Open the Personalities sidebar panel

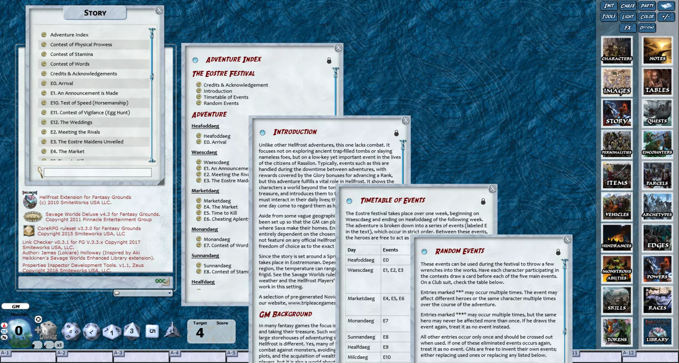tap(617, 145)
